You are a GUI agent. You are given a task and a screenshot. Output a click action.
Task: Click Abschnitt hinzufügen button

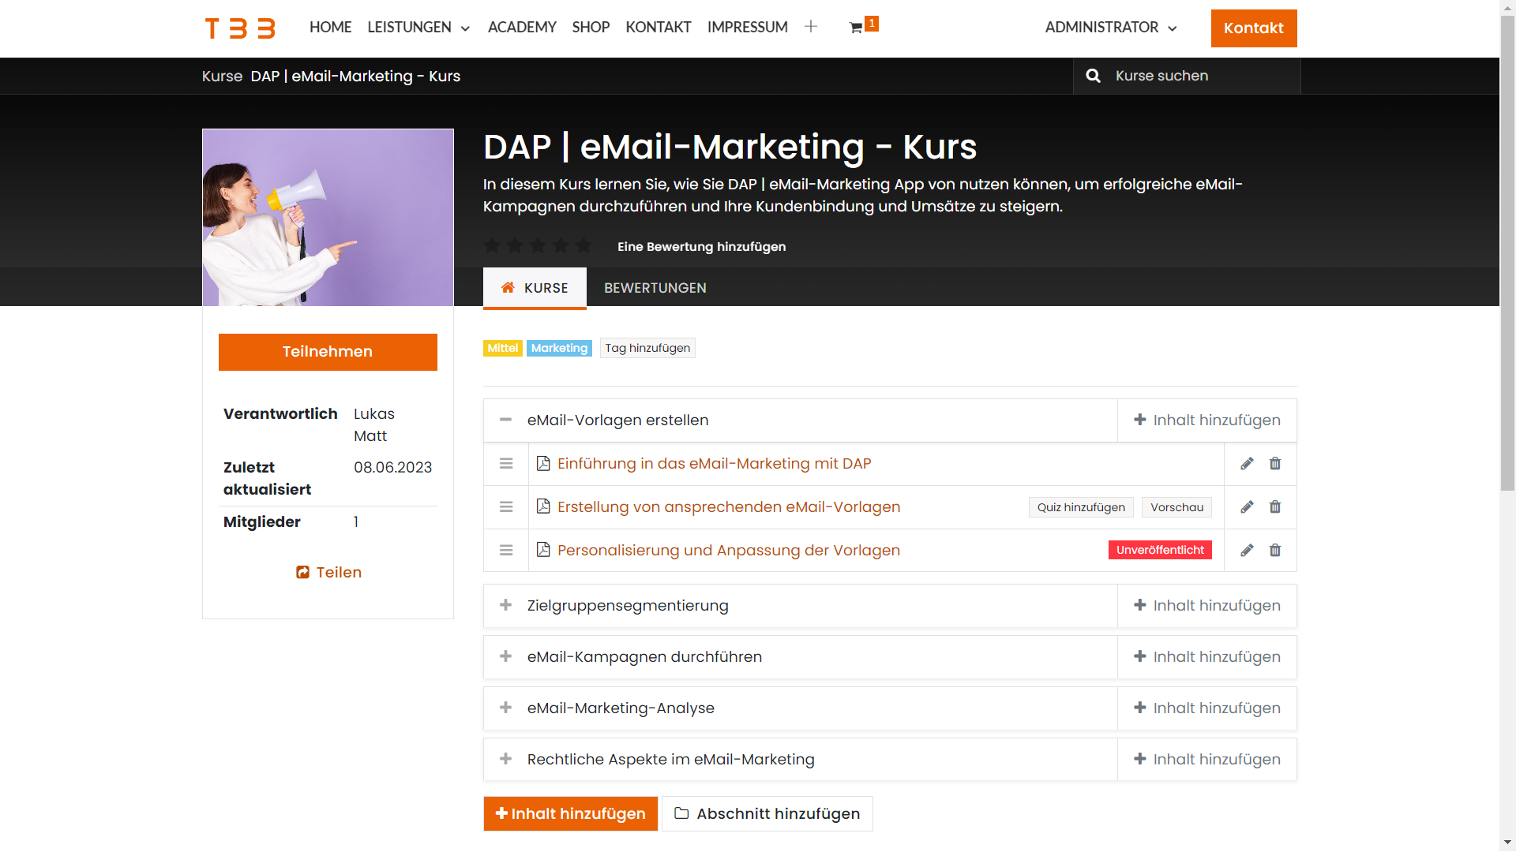coord(767,814)
